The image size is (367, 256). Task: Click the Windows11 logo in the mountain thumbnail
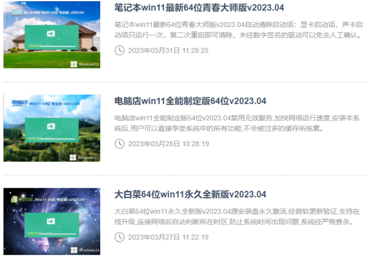coord(84,158)
